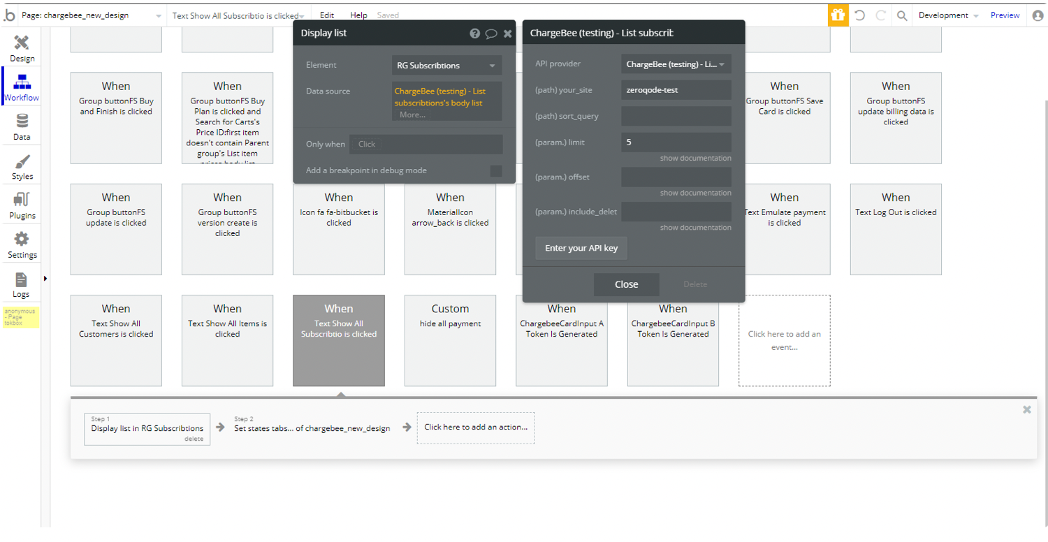Select event Text Show All Items clicked
1048x542 pixels.
(227, 340)
